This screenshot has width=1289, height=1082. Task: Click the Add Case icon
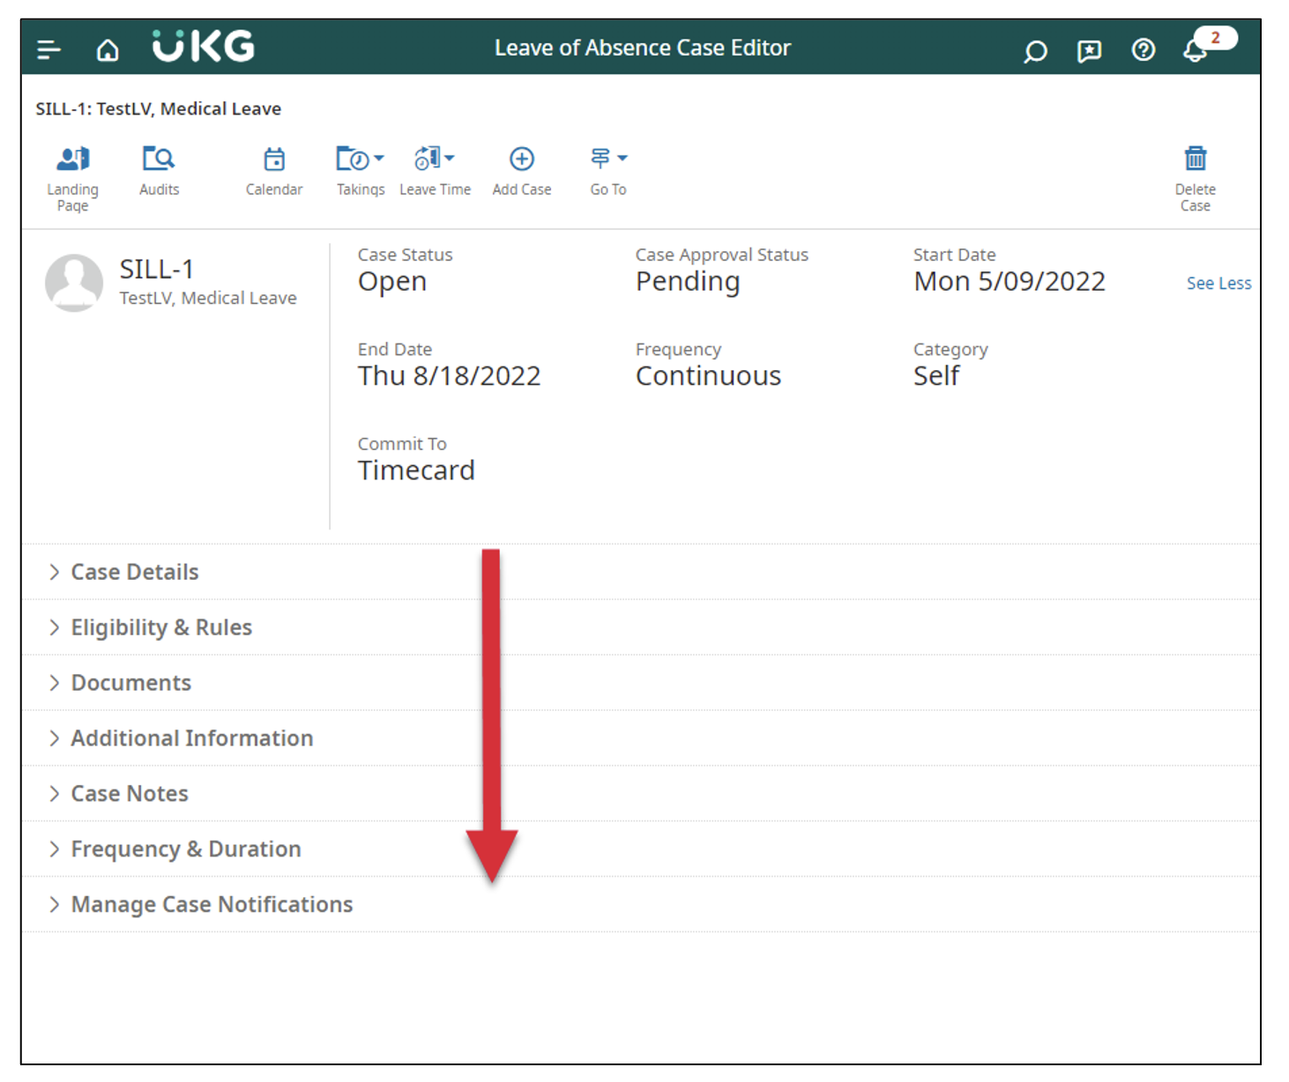tap(521, 159)
